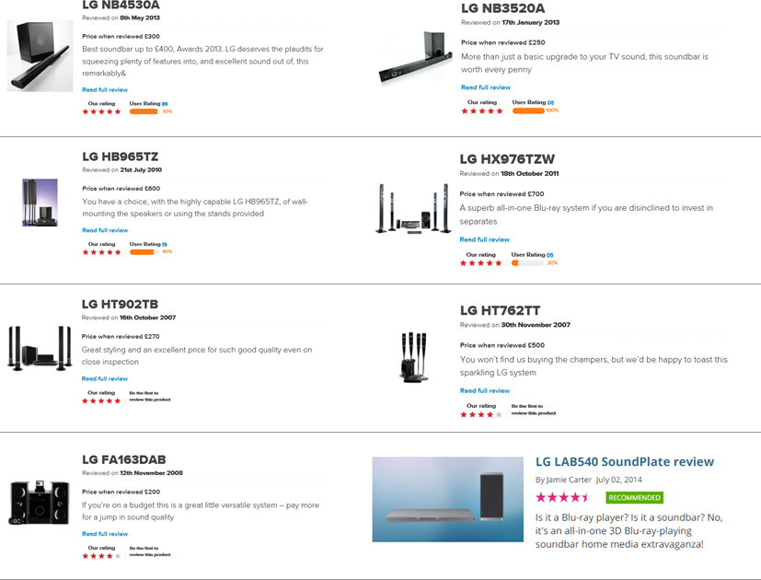Follow Read full review under LG HT902TB

[x=104, y=378]
